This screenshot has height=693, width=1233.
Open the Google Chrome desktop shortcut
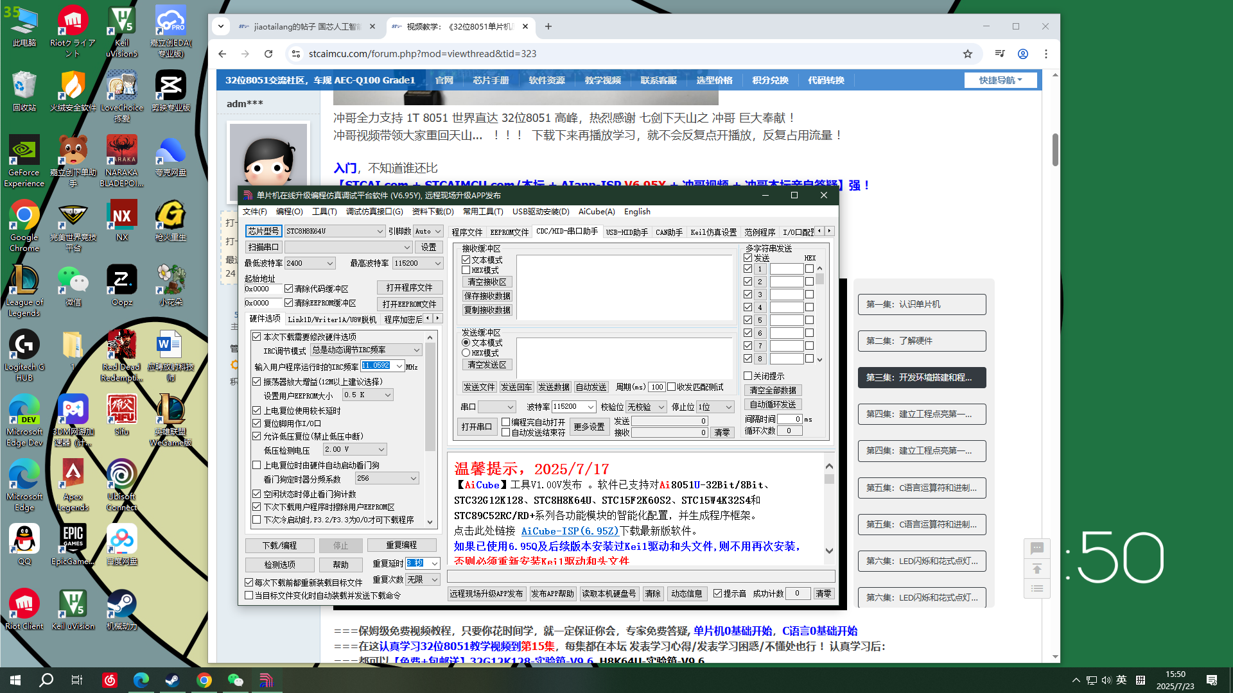pos(24,226)
